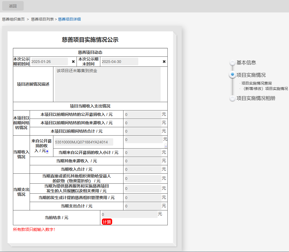Click the fundraising record number field
Image resolution: width=289 pixels, height=252 pixels.
click(84, 142)
